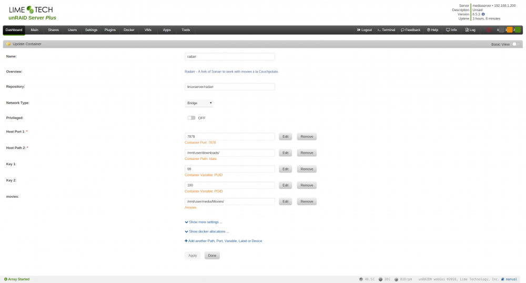Click 'Container Variable: PGID' text
Image resolution: width=526 pixels, height=283 pixels.
[204, 191]
